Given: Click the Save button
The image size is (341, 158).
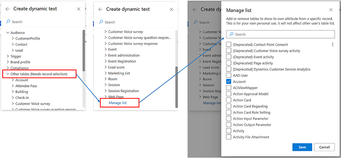Looking at the screenshot, I should point(302,147).
